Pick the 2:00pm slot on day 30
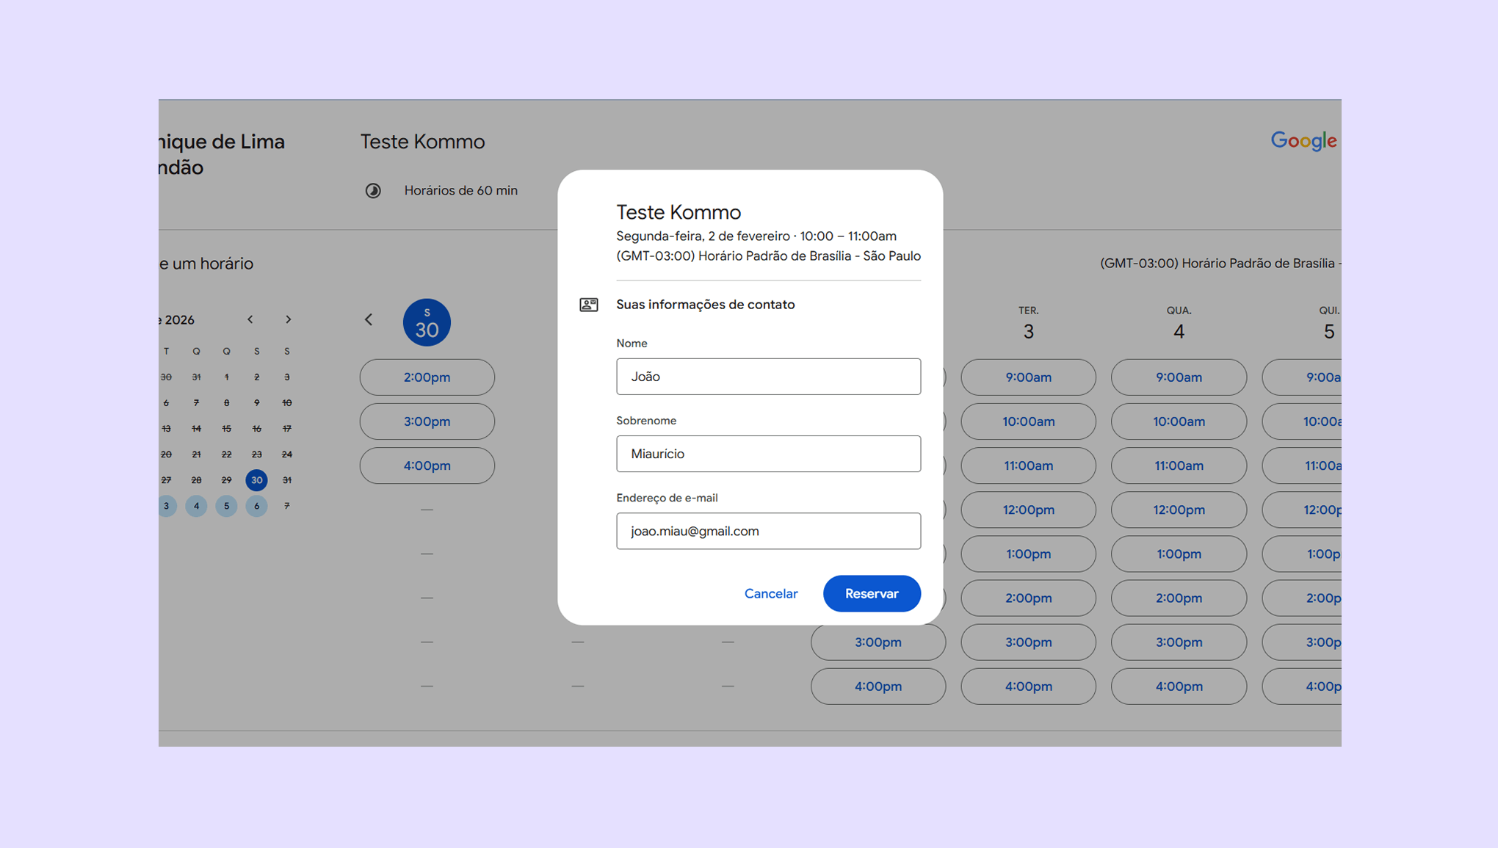The width and height of the screenshot is (1498, 848). pyautogui.click(x=427, y=377)
